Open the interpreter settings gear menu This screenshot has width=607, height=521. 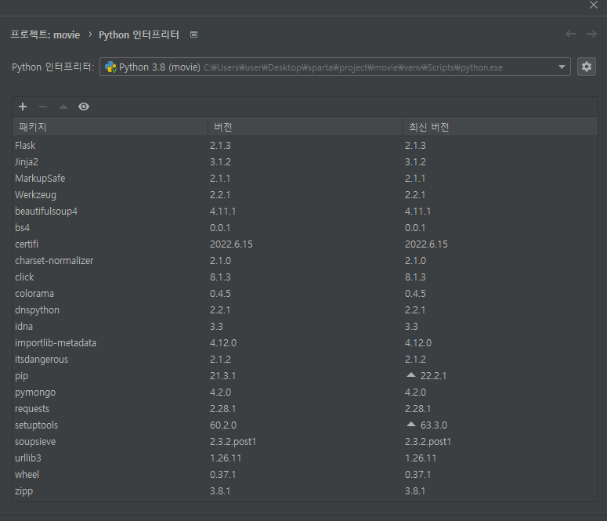click(x=587, y=67)
